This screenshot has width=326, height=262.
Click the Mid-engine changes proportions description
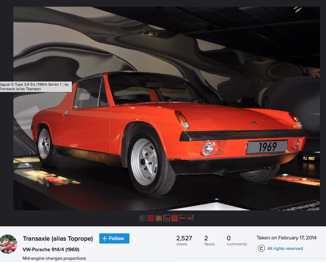click(x=54, y=258)
